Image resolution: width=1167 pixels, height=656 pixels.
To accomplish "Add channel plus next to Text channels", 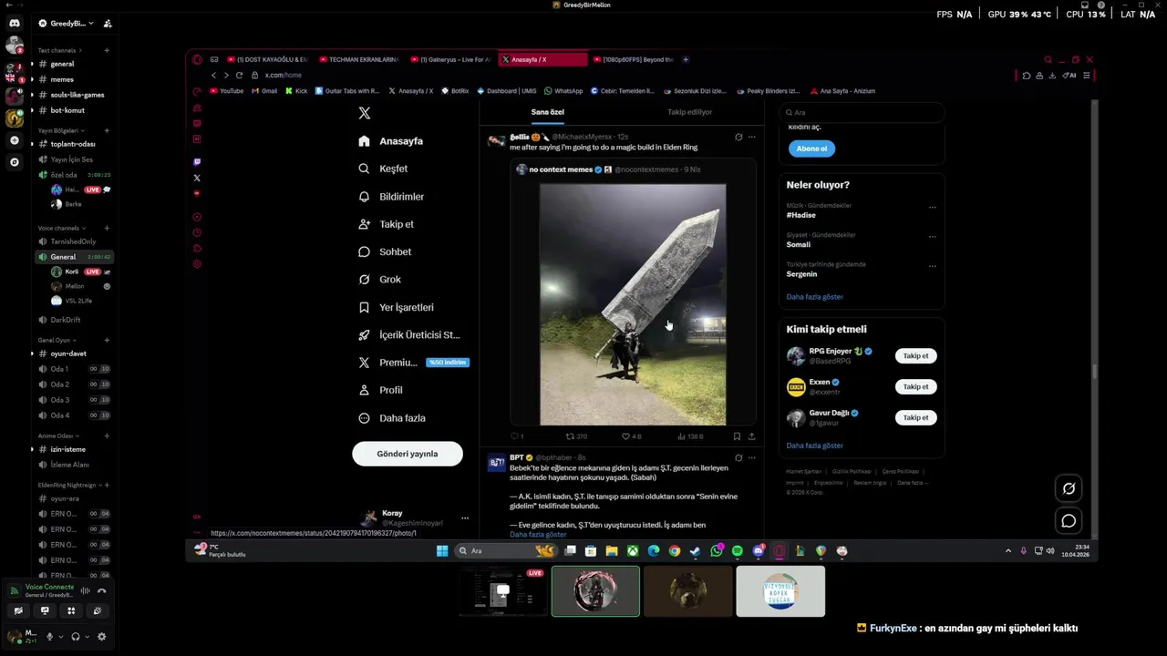I will [107, 50].
